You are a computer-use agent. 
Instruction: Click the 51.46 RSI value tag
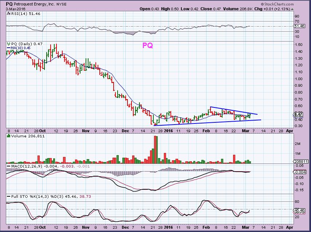299,27
